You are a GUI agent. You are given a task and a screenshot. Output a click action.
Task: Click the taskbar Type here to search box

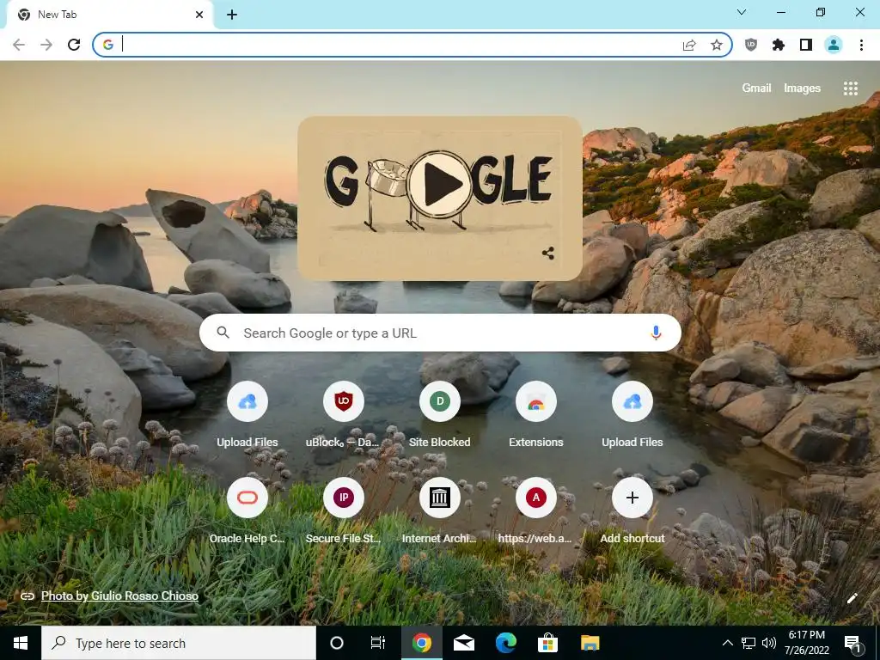pos(179,643)
